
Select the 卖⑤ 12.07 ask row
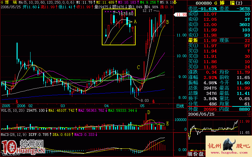point(219,14)
